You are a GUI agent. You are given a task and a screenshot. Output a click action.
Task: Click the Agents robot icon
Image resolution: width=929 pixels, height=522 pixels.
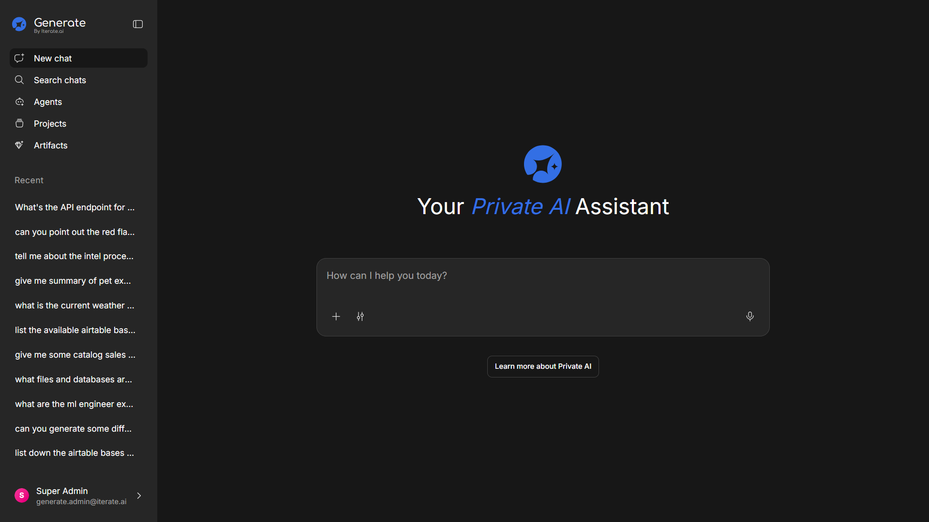pos(19,102)
